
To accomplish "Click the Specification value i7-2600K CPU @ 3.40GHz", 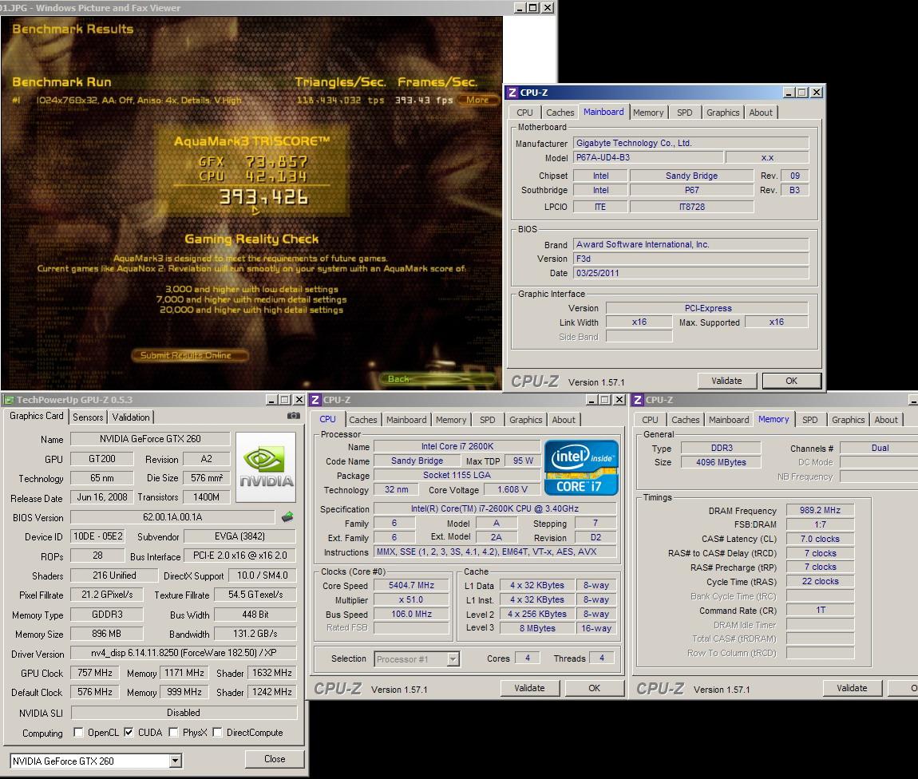I will (495, 508).
